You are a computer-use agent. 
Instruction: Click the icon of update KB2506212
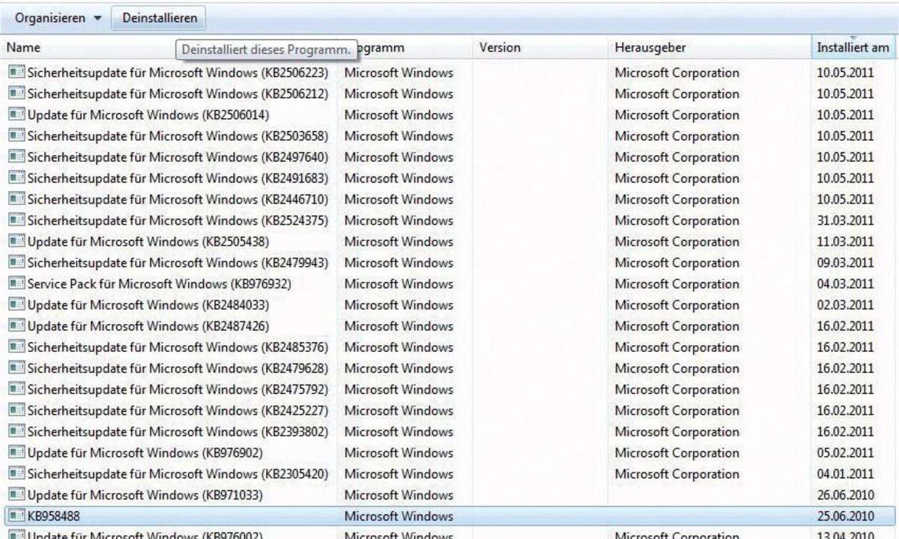point(16,94)
